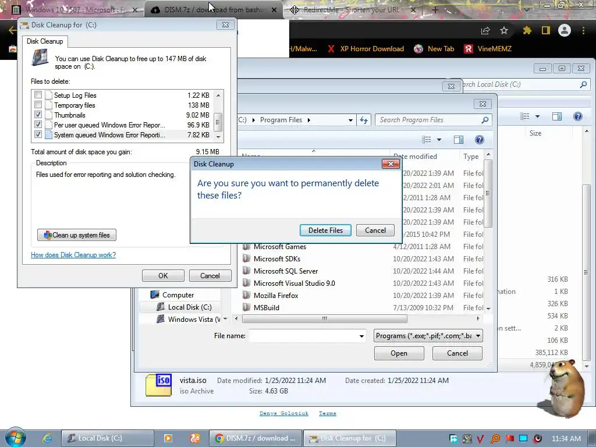Screen dimensions: 596x447
Task: Click the File name input field
Action: (x=303, y=336)
